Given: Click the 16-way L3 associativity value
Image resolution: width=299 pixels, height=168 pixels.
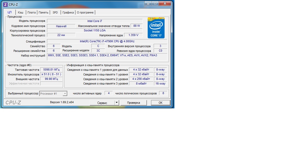Looking at the screenshot, I should tap(160, 84).
